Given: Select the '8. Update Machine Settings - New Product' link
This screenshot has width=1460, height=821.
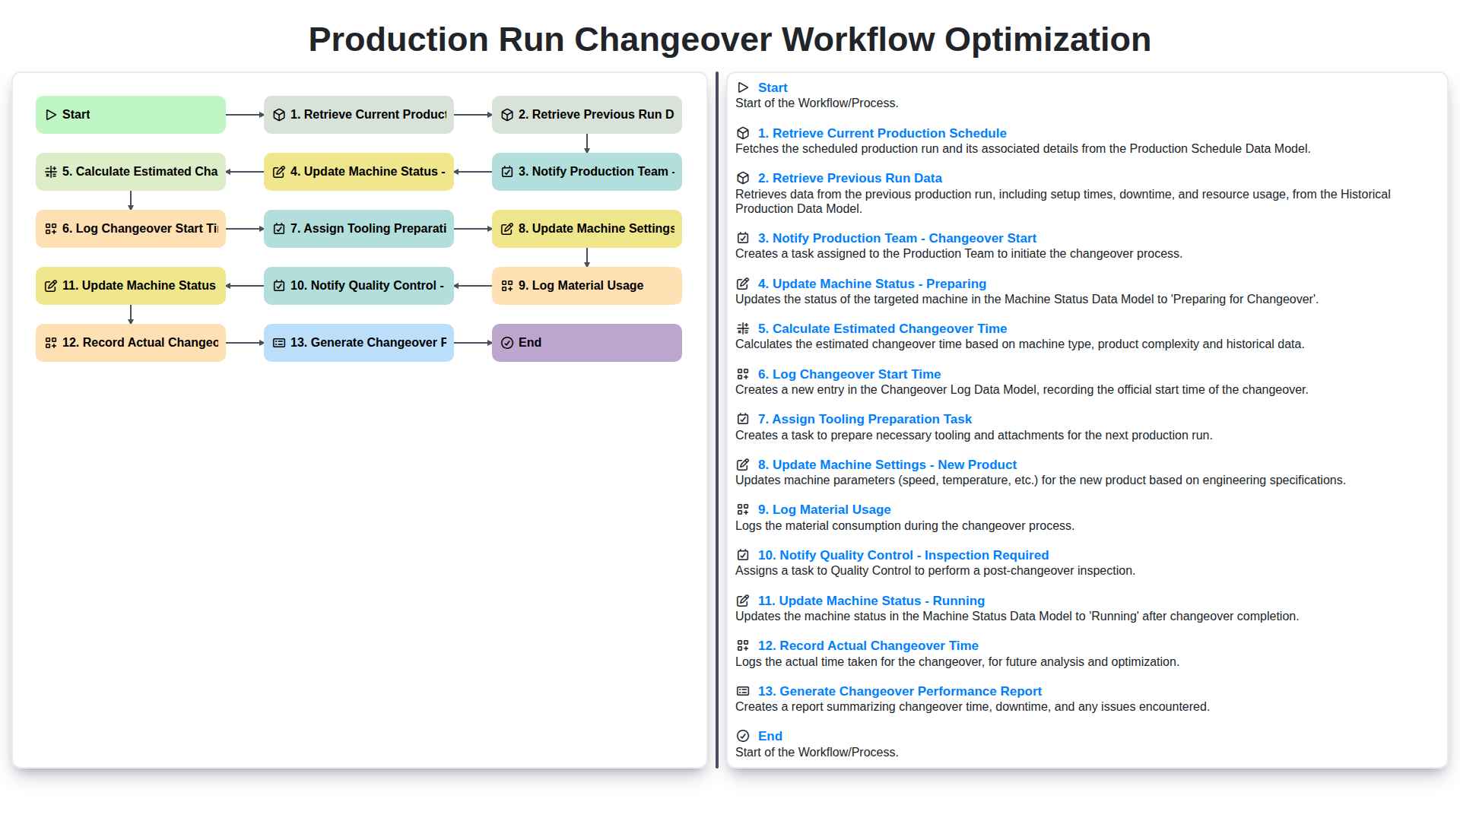Looking at the screenshot, I should (887, 464).
